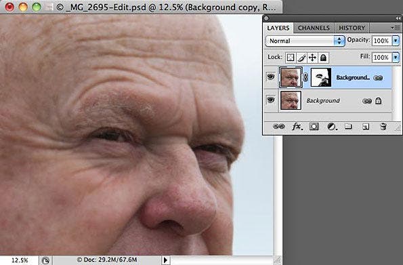Create a new layer

366,127
